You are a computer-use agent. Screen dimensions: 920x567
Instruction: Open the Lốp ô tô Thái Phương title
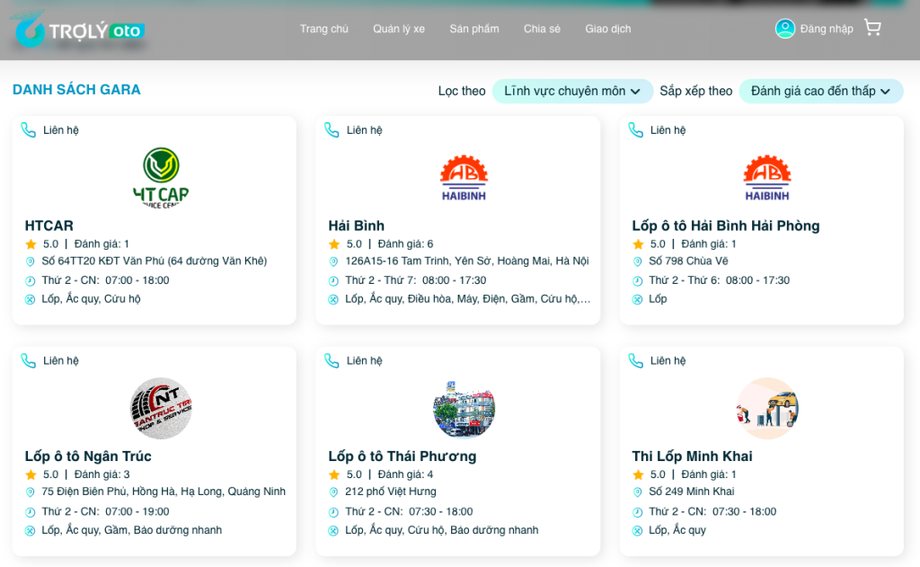[402, 456]
